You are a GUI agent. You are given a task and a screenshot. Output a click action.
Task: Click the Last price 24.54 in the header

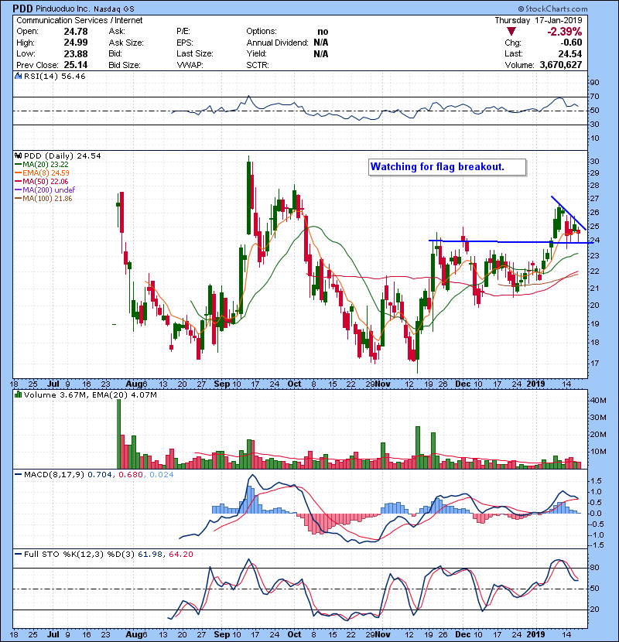(570, 53)
